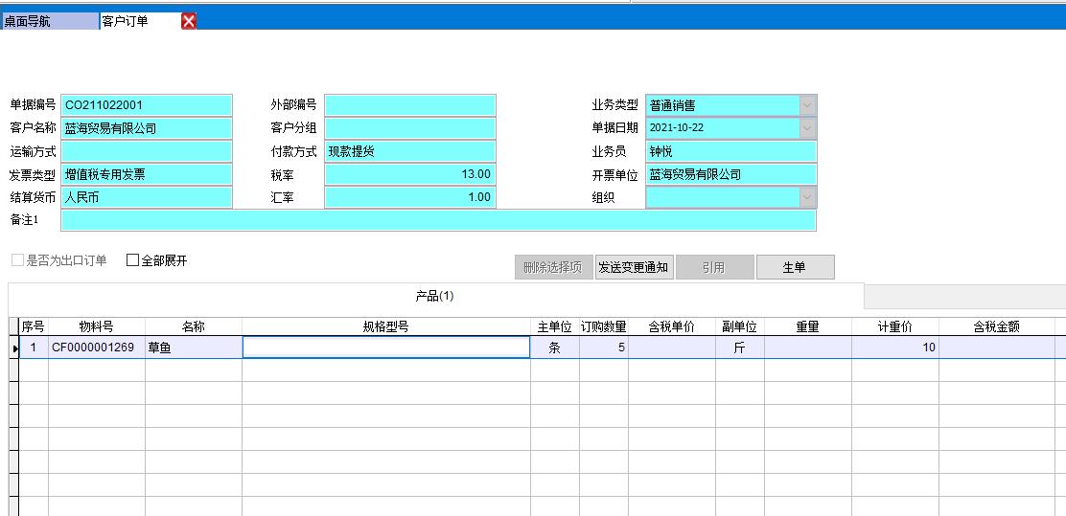Toggle the 全部展开 checkbox
This screenshot has height=516, width=1066.
[x=133, y=261]
